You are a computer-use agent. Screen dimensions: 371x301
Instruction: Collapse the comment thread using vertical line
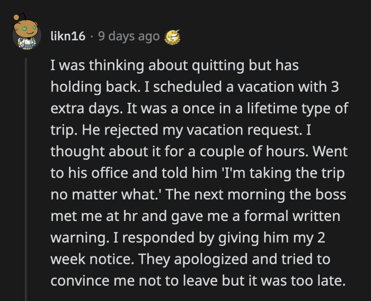(25, 175)
